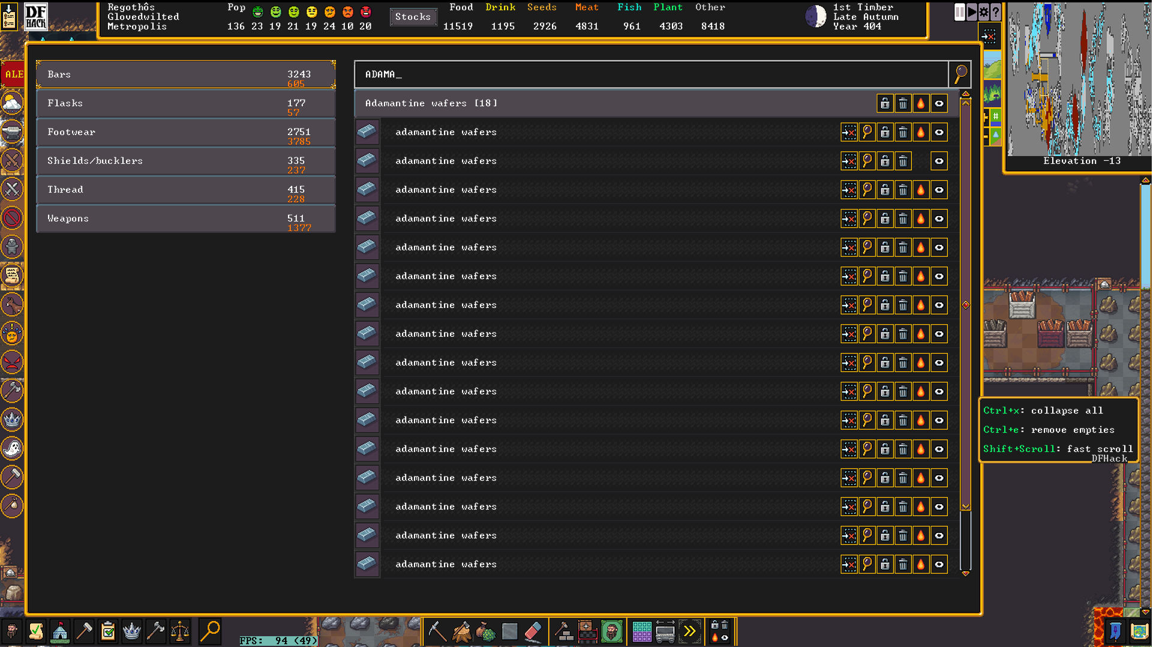Image resolution: width=1153 pixels, height=647 pixels.
Task: Select the smooth stone tool
Action: pyautogui.click(x=509, y=631)
